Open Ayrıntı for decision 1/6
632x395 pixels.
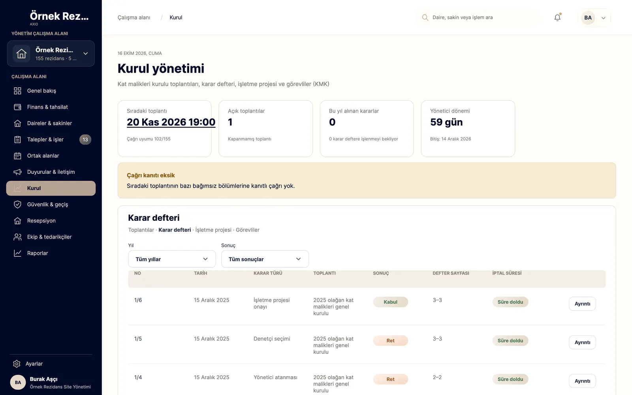[582, 304]
